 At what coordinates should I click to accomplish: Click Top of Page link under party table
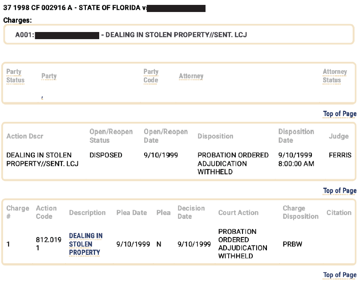[x=339, y=114]
